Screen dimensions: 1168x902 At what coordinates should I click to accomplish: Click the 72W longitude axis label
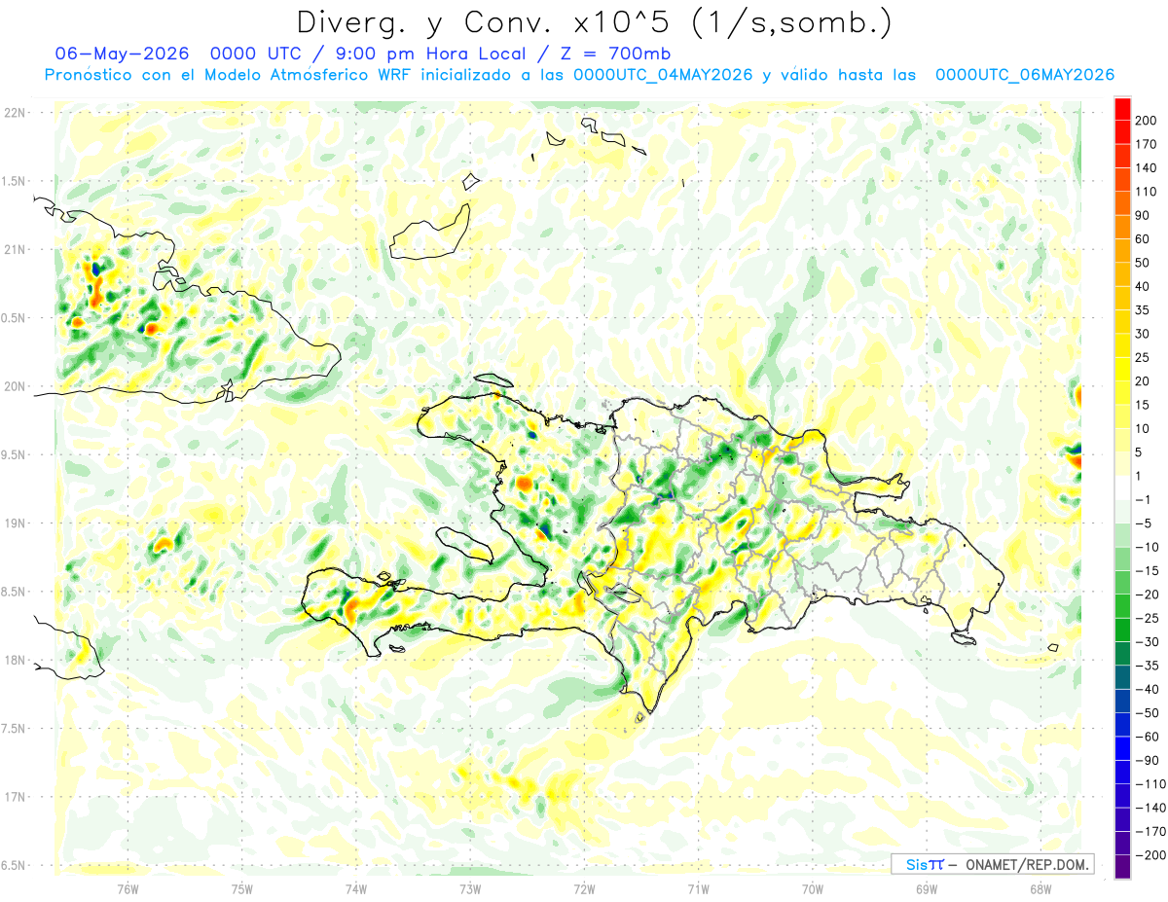coord(584,888)
